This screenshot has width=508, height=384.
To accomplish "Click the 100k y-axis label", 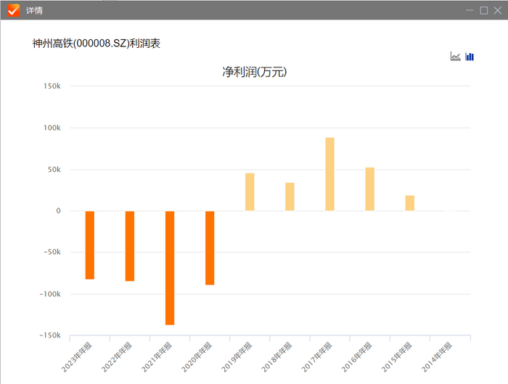I will point(52,128).
